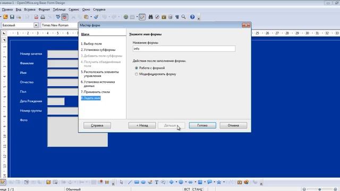Go to step '5. Расположить элементы управления'
The width and height of the screenshot is (340, 191).
[x=100, y=74]
